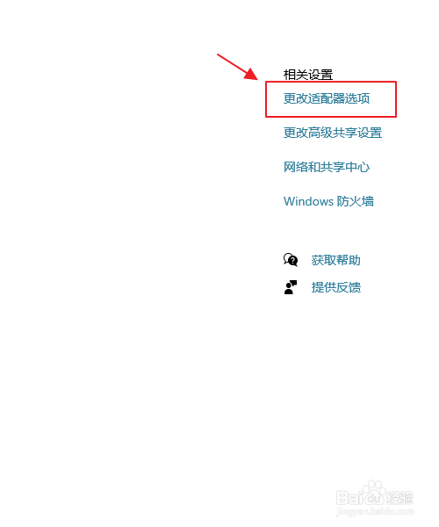Click the Bai lettering in watermark
439x527 pixels.
tap(349, 498)
